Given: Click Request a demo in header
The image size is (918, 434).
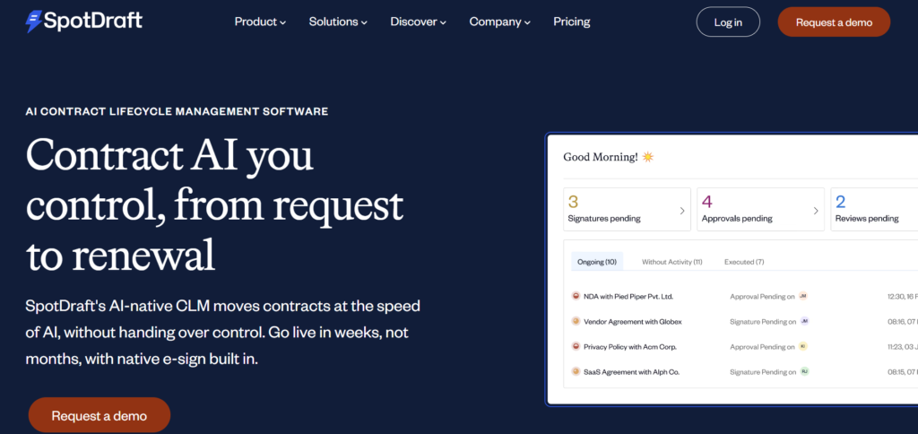Looking at the screenshot, I should click(x=834, y=22).
